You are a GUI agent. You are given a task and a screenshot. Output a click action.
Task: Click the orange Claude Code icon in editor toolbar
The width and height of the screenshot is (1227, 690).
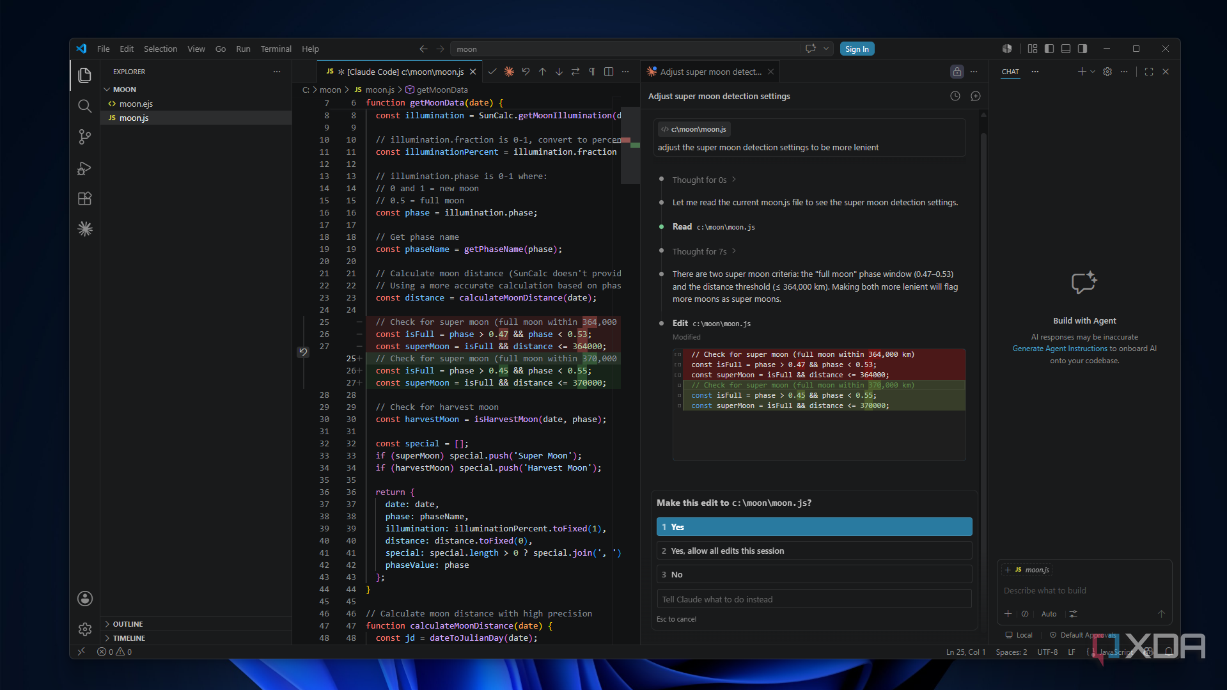pyautogui.click(x=509, y=72)
